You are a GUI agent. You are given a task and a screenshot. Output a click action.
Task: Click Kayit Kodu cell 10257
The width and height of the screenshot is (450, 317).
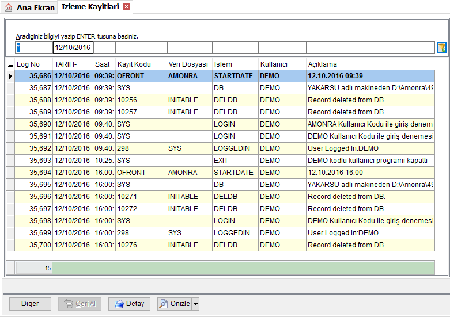pyautogui.click(x=141, y=112)
